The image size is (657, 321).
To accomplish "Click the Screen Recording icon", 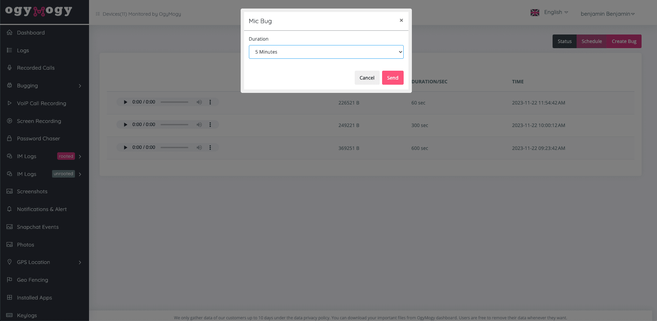I will pyautogui.click(x=10, y=121).
